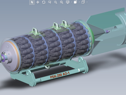Click the shaded cube view orientation icon
The width and height of the screenshot is (126, 95).
tap(75, 2)
